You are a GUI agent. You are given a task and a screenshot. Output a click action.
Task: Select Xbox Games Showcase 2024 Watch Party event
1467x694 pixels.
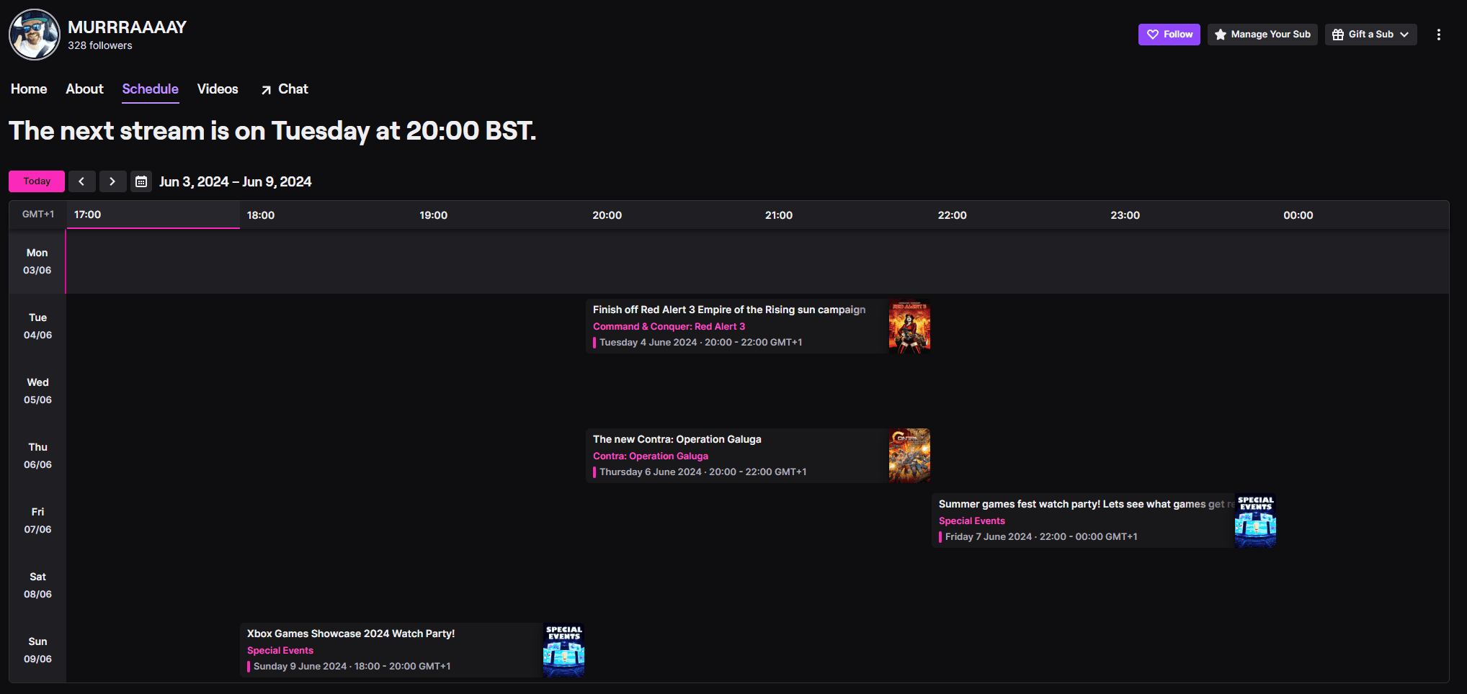[351, 634]
